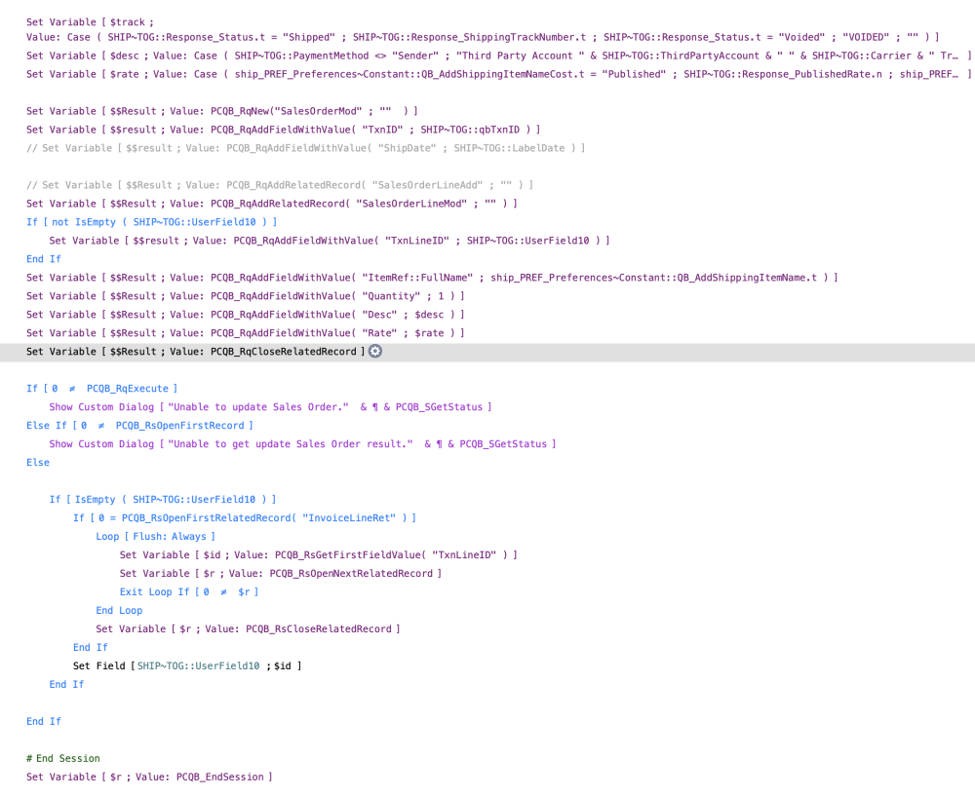975x797 pixels.
Task: Select the Set Variable $track script step
Action: tap(97, 21)
